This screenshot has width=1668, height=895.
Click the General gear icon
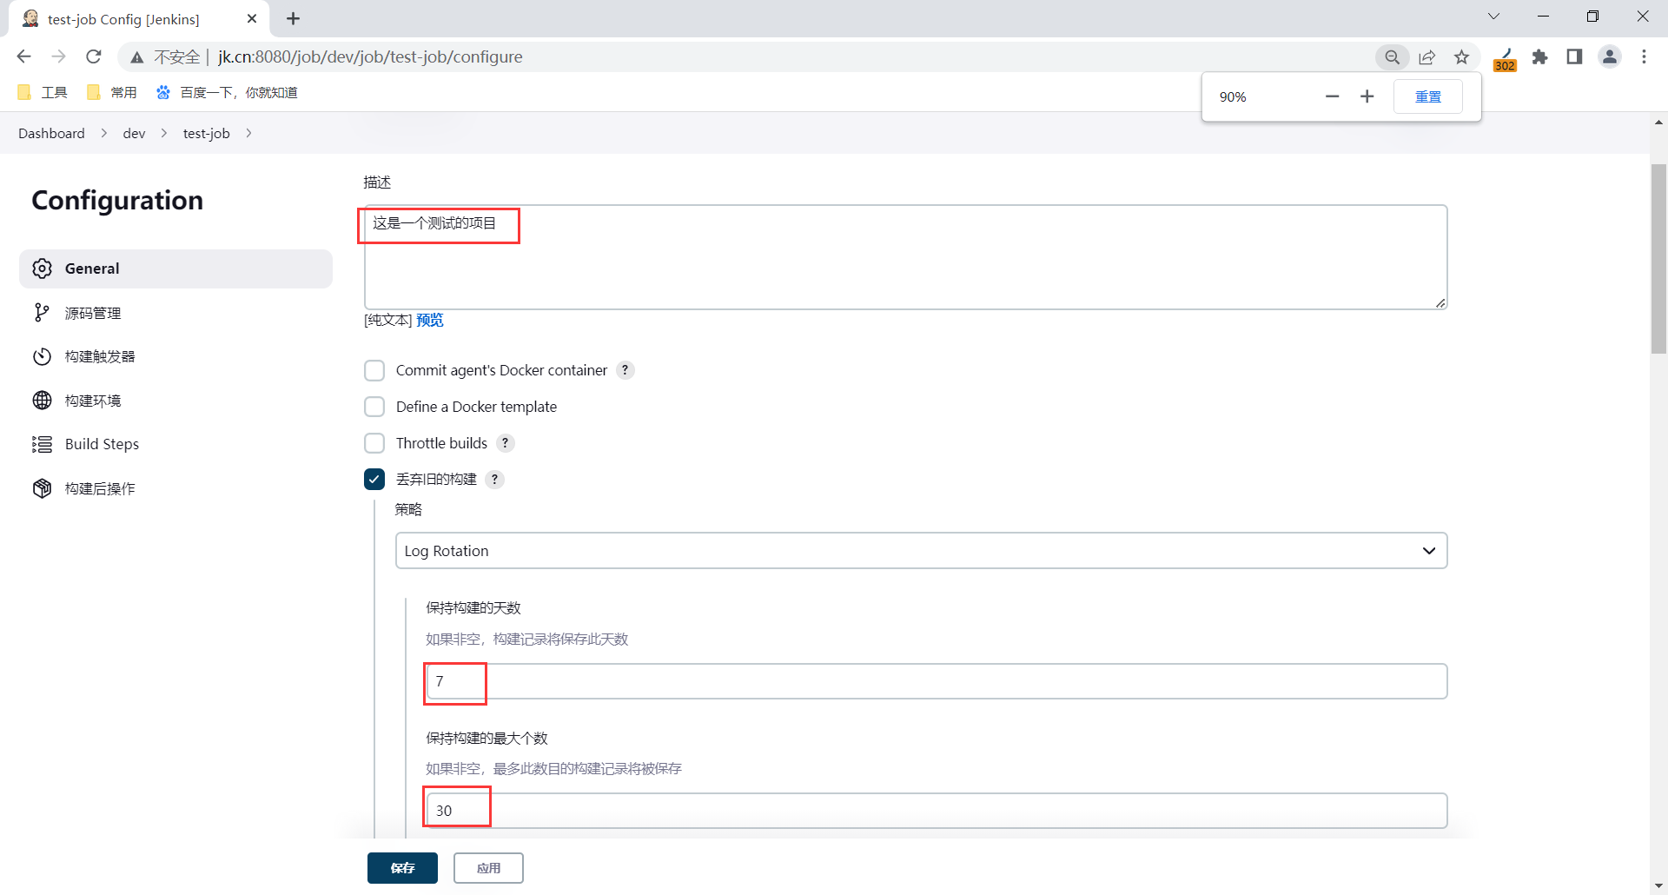(42, 268)
